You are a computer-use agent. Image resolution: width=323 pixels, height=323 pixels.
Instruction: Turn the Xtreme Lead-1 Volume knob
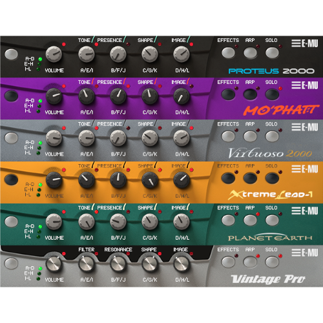point(54,180)
